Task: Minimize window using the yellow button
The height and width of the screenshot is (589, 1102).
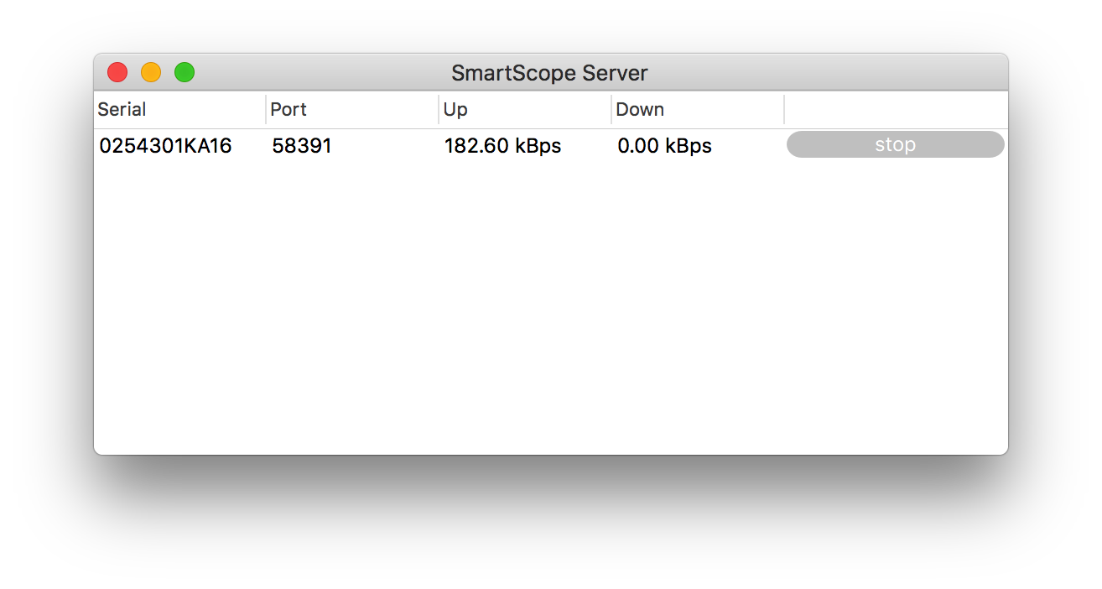Action: (151, 73)
